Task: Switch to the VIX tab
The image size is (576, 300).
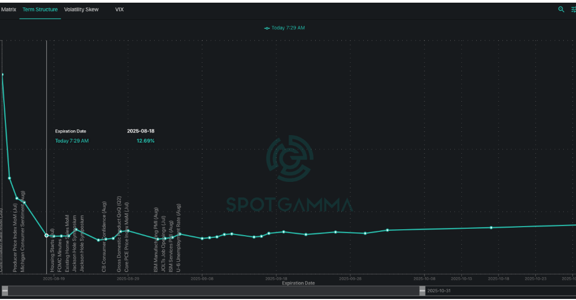Action: (119, 10)
